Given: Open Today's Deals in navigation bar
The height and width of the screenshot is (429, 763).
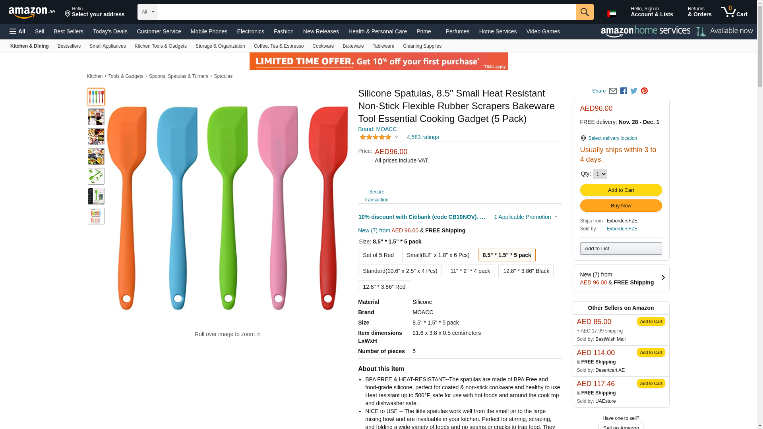Looking at the screenshot, I should coord(110,31).
